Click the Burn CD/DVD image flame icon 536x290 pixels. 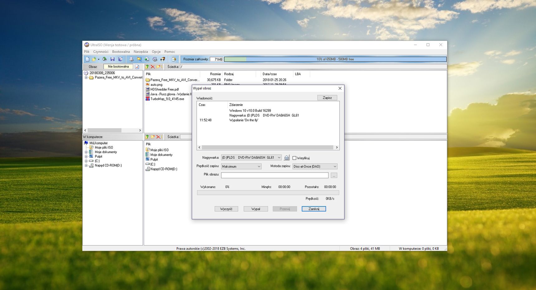[163, 59]
